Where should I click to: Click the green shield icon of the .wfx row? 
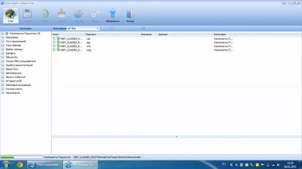[x=59, y=46]
